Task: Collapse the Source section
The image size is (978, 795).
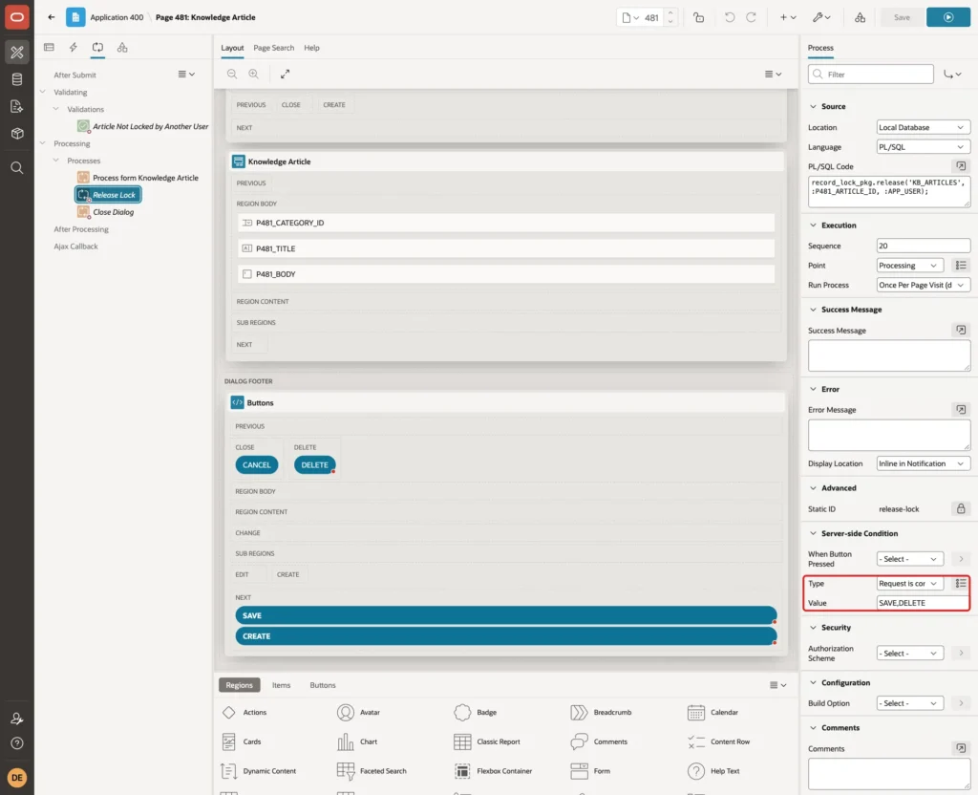Action: [x=813, y=107]
